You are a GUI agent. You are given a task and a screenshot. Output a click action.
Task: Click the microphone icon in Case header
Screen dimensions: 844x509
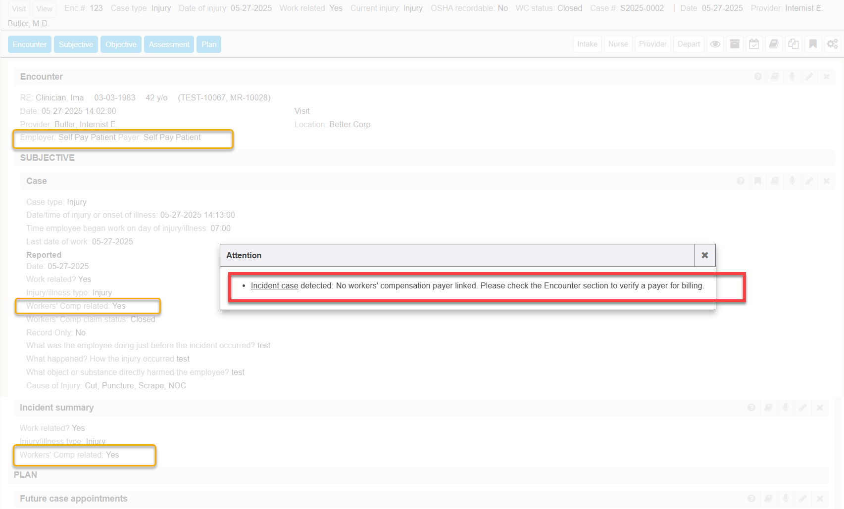(x=792, y=181)
